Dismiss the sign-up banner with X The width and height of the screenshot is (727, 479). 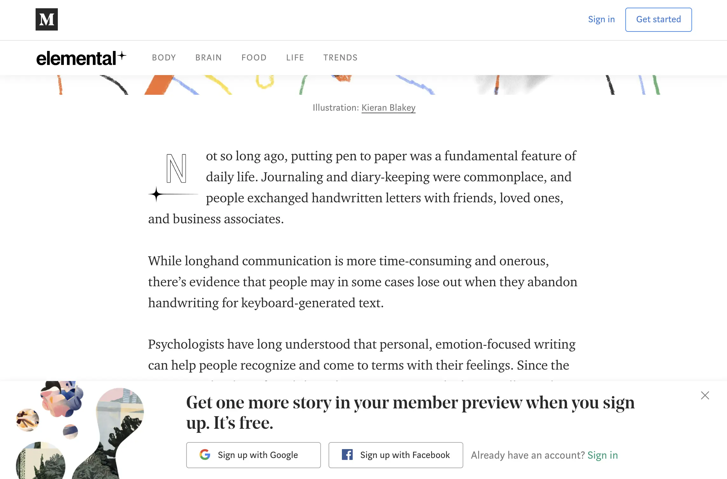click(705, 395)
